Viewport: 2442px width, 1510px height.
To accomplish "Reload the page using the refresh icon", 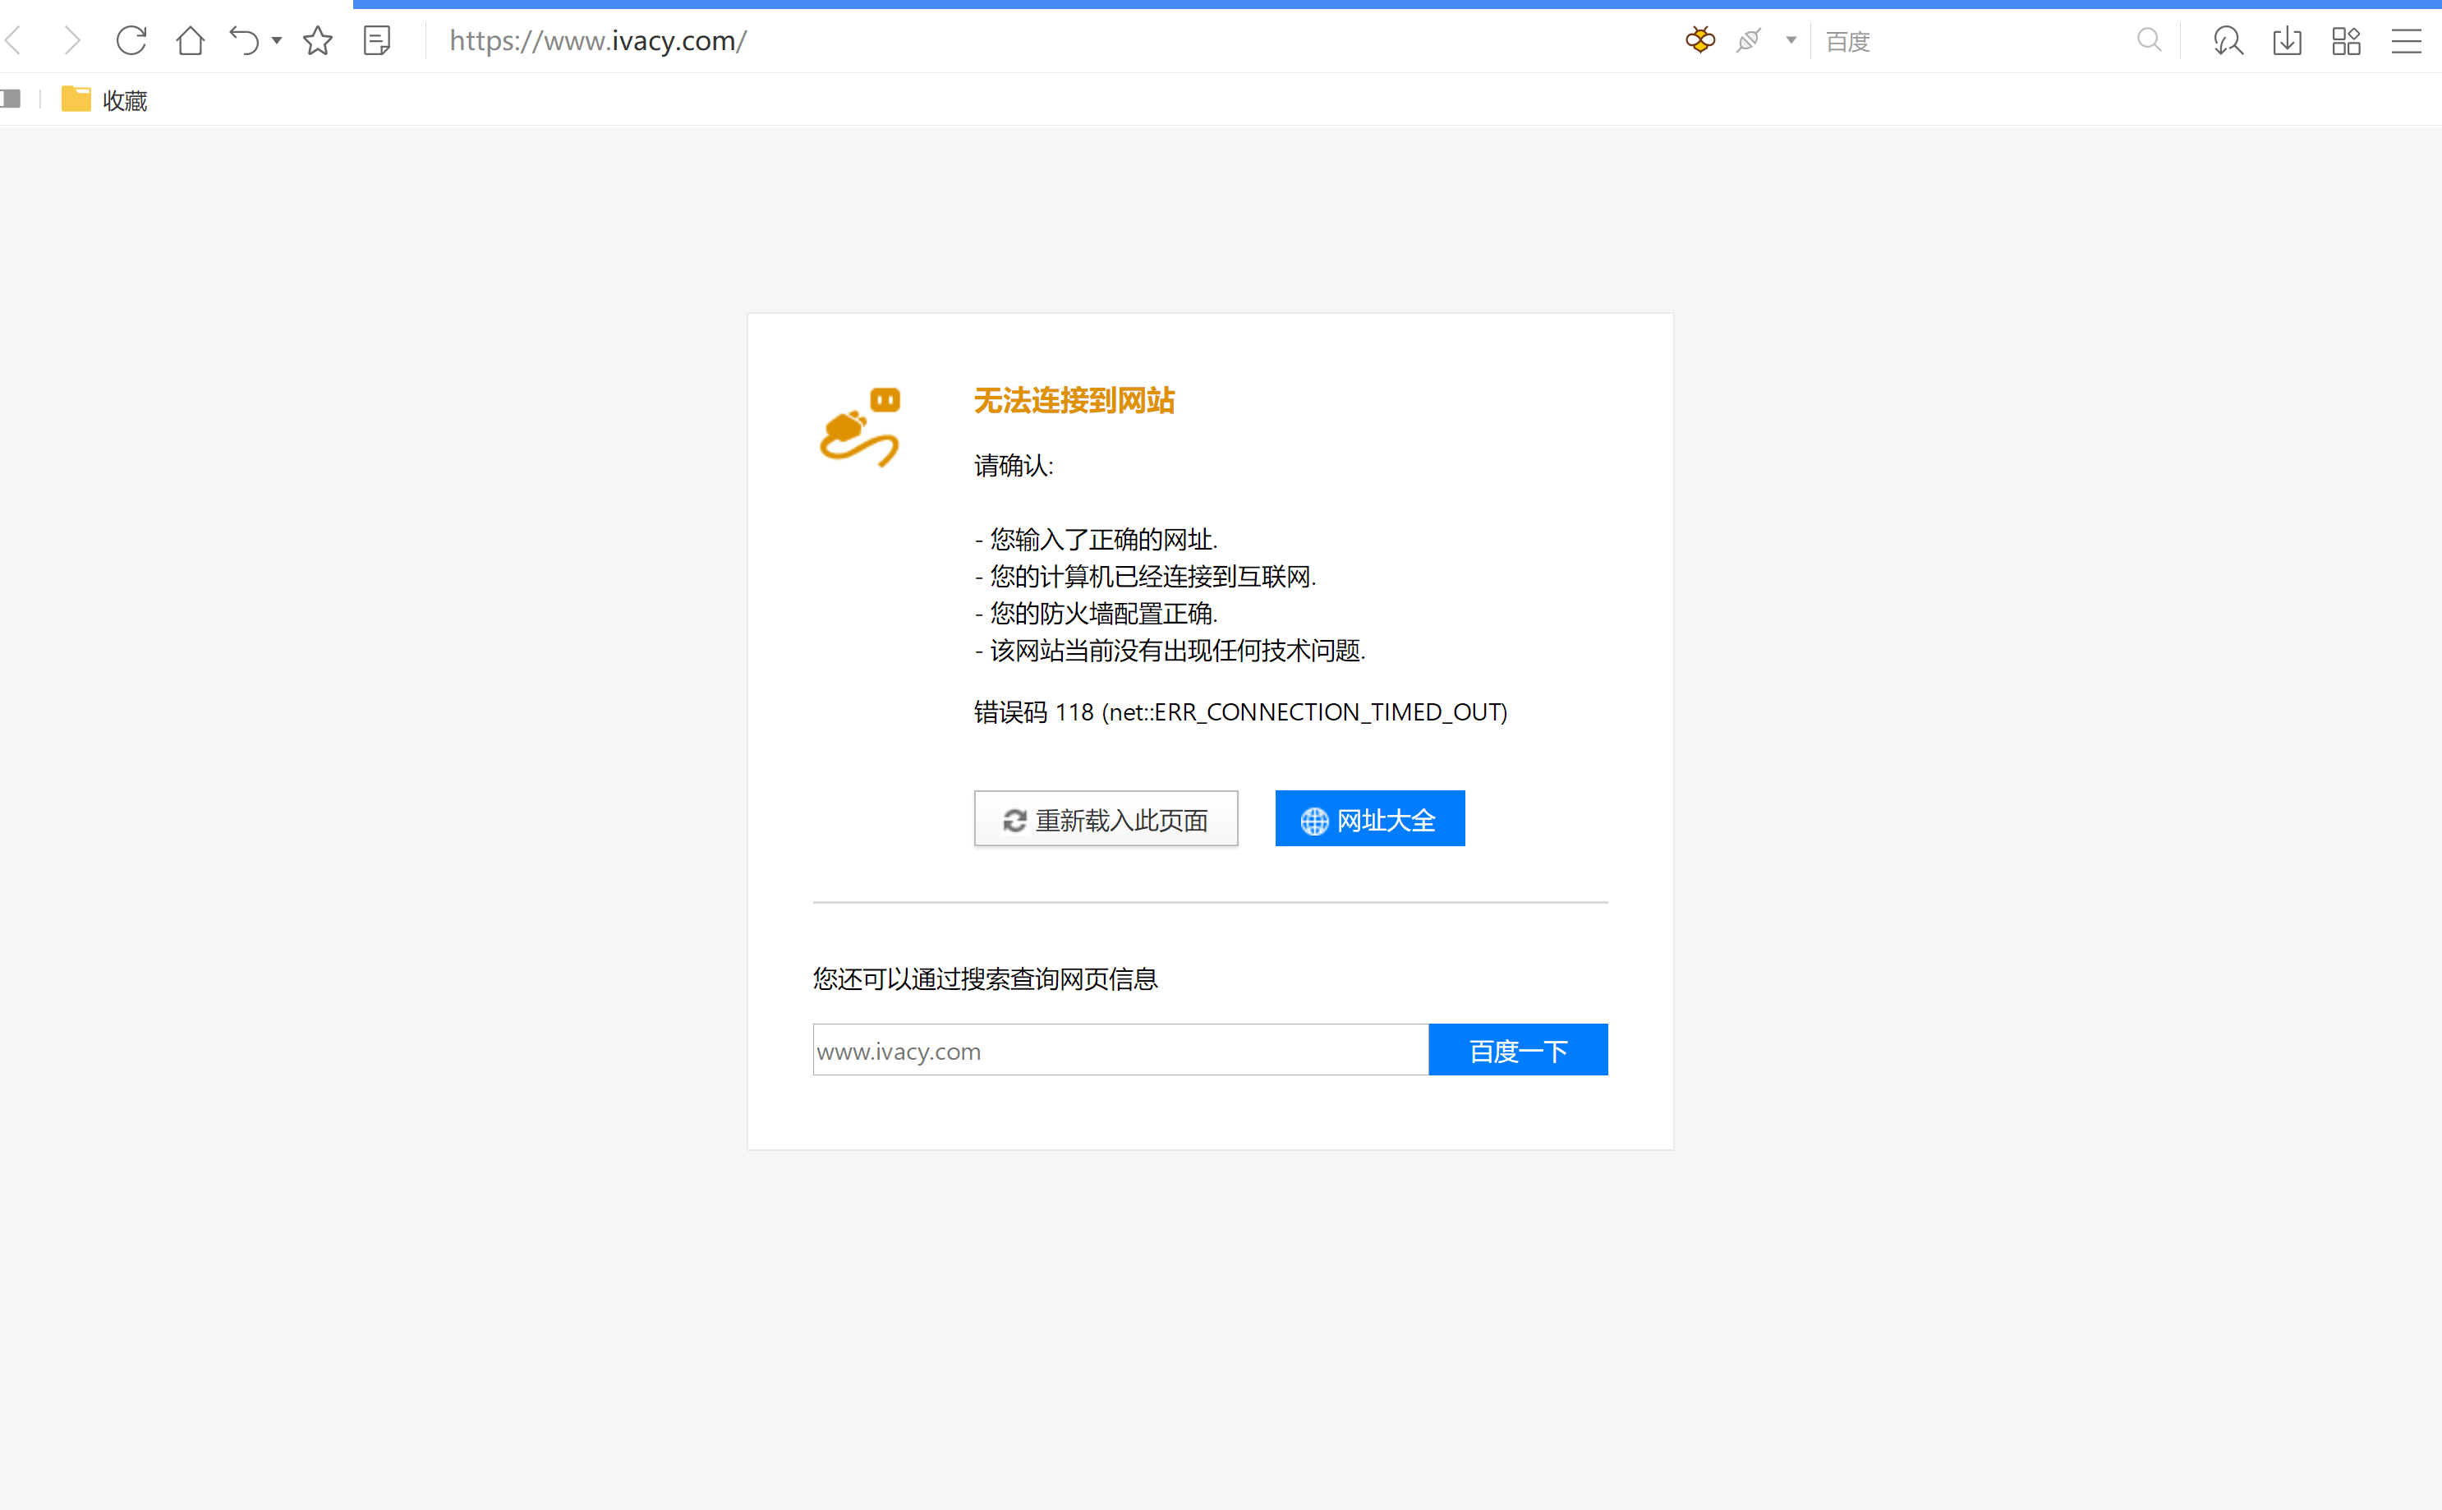I will pos(131,41).
